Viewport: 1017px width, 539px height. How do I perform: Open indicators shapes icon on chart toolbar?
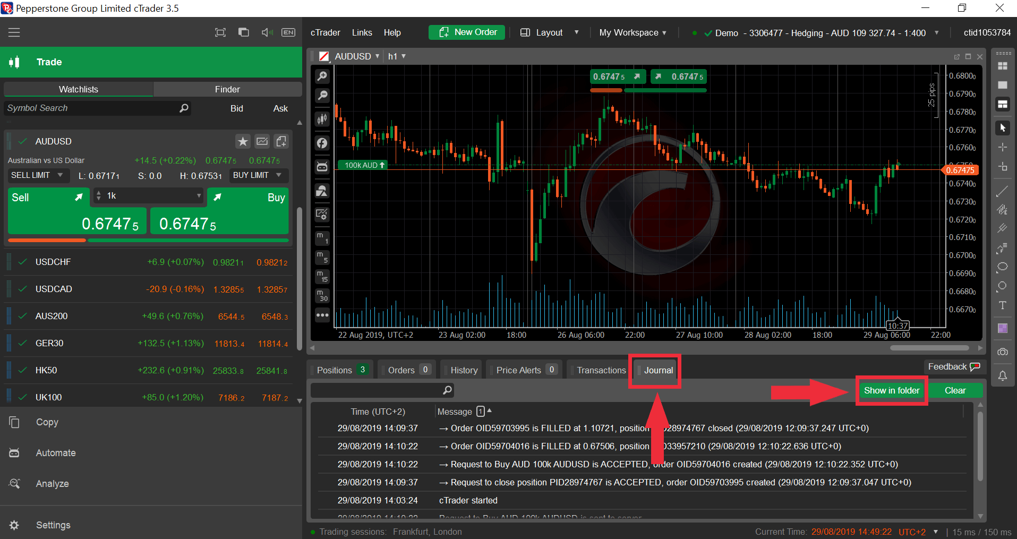click(322, 191)
